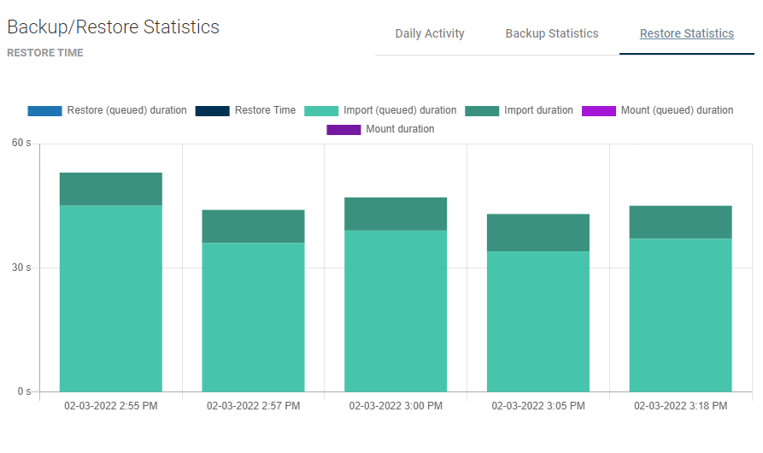Click the Mount duration legend swatch
Viewport: 763px width, 453px height.
click(343, 129)
